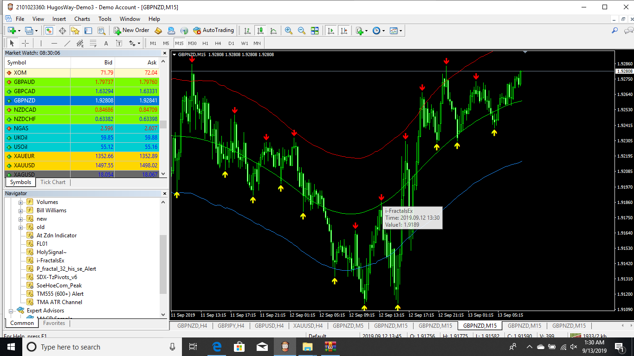Click the tile windows icon
634x356 pixels.
point(315,31)
